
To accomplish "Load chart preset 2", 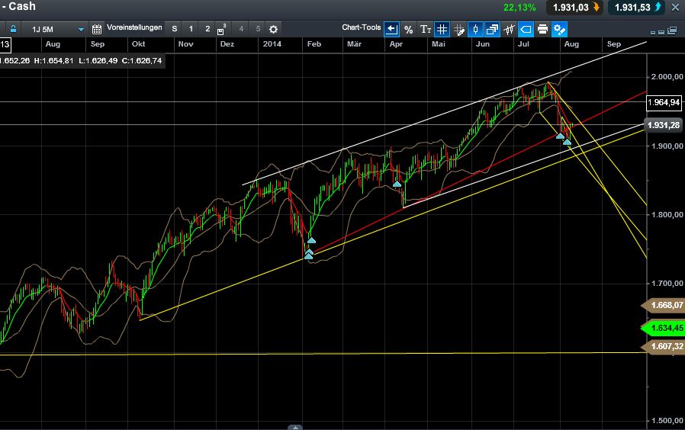I will coord(207,29).
